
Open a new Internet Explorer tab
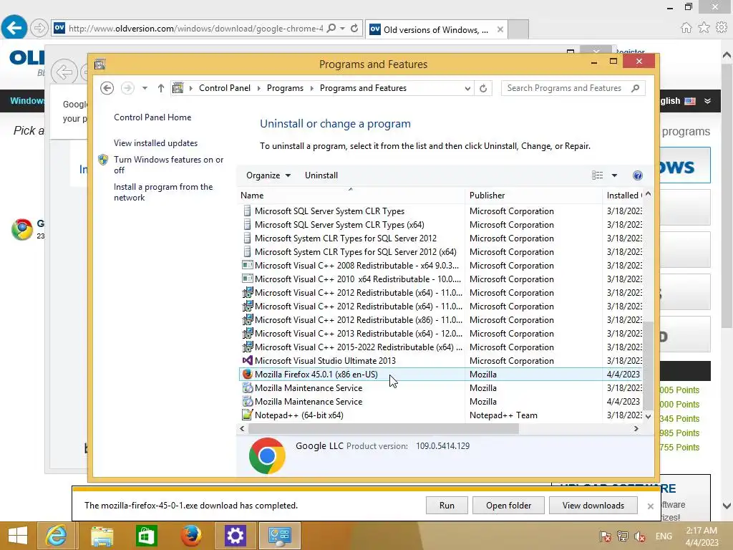[518, 29]
